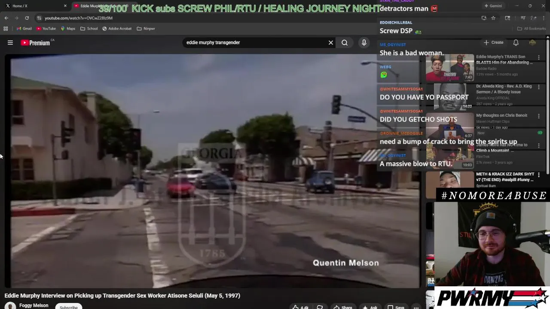Reload the page with the refresh icon
This screenshot has width=550, height=309.
pyautogui.click(x=27, y=18)
